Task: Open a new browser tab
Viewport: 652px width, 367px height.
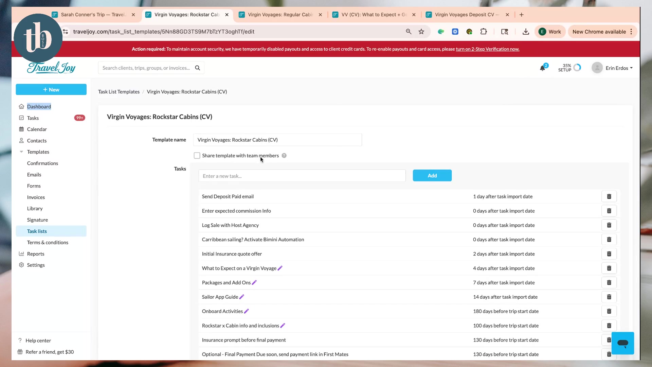Action: [522, 15]
